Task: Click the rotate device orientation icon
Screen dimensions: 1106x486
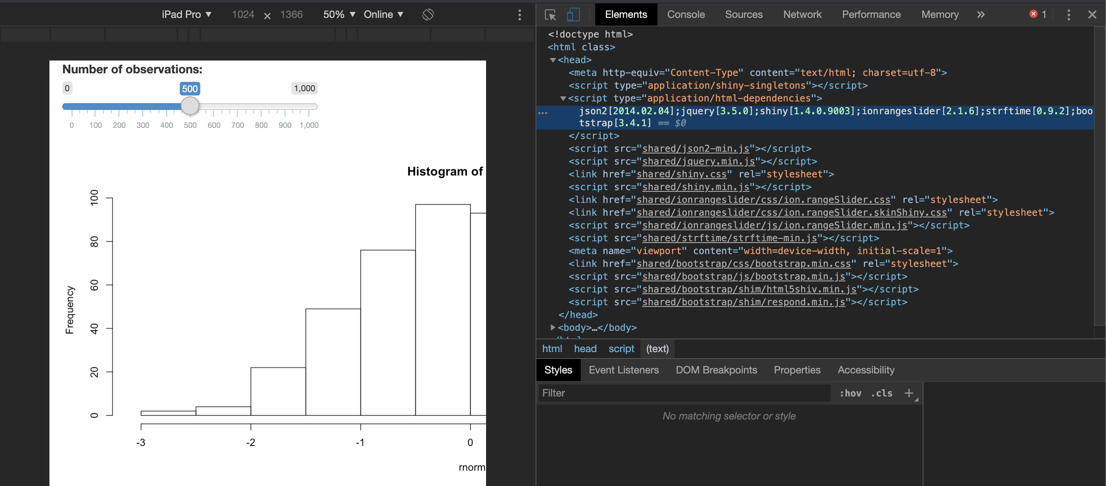Action: pyautogui.click(x=428, y=14)
